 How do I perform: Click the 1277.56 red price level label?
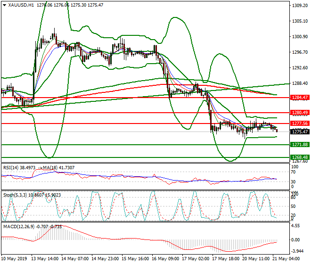(300, 123)
